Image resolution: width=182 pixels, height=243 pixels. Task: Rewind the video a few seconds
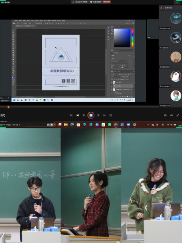click(84, 115)
